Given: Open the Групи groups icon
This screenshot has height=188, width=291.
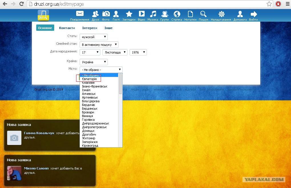Looking at the screenshot, I should pyautogui.click(x=165, y=14).
